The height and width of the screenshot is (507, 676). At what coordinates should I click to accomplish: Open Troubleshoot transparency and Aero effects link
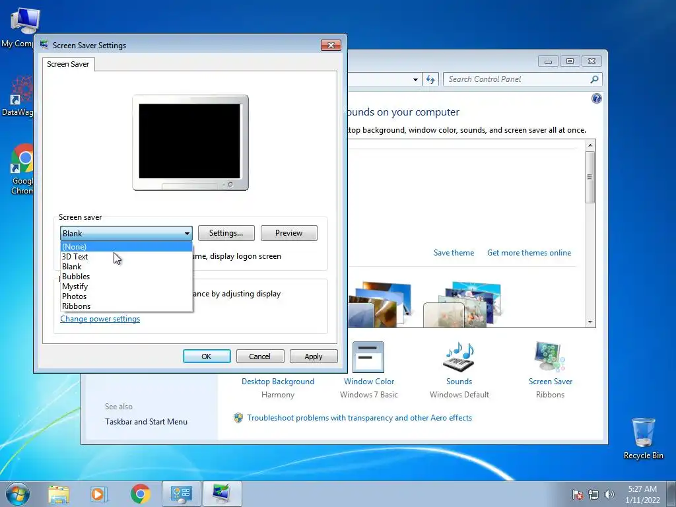tap(360, 417)
